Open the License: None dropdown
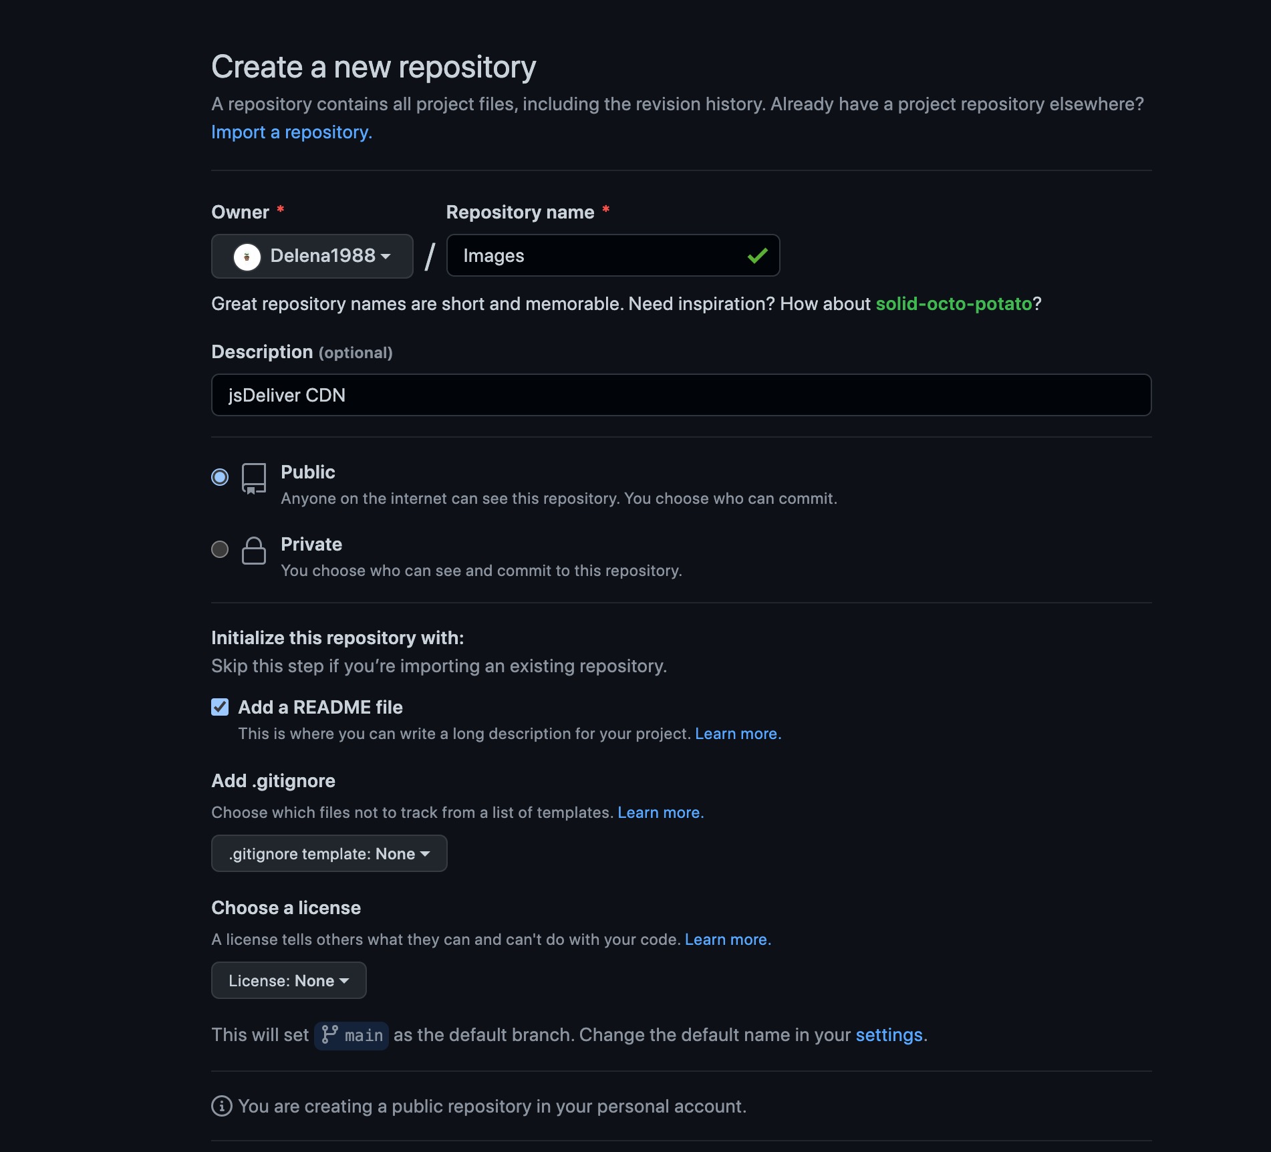The width and height of the screenshot is (1271, 1152). coord(289,980)
